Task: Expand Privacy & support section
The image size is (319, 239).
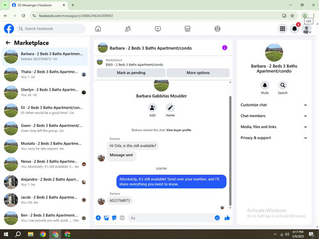Action: pos(274,138)
